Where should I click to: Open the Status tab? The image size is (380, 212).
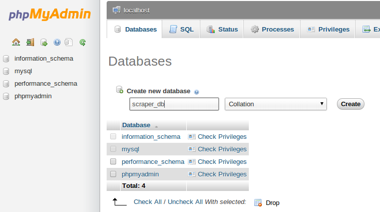(221, 30)
